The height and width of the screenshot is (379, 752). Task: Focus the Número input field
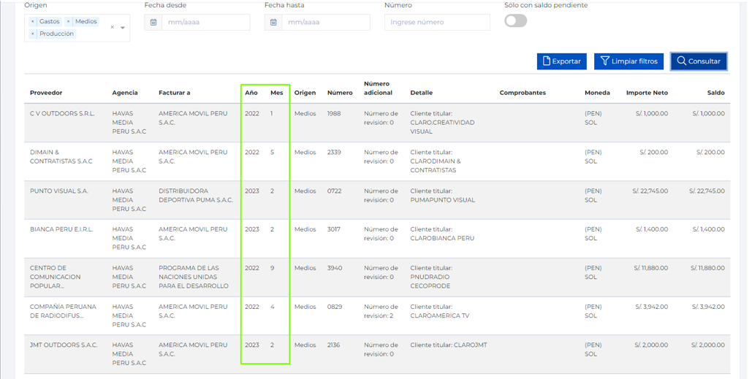click(x=437, y=22)
